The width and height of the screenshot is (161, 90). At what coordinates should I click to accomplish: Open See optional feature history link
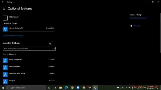coord(13,35)
